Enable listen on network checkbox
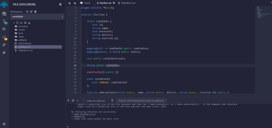The height and width of the screenshot is (128, 272). pyautogui.click(x=84, y=100)
